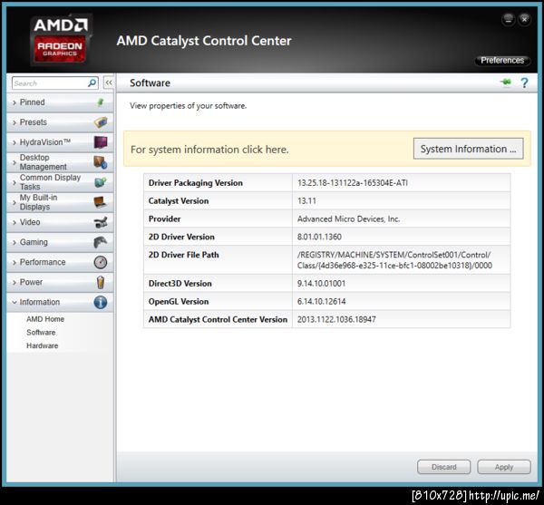Click the Gaming controller icon
Viewport: 544px width, 505px height.
[101, 242]
